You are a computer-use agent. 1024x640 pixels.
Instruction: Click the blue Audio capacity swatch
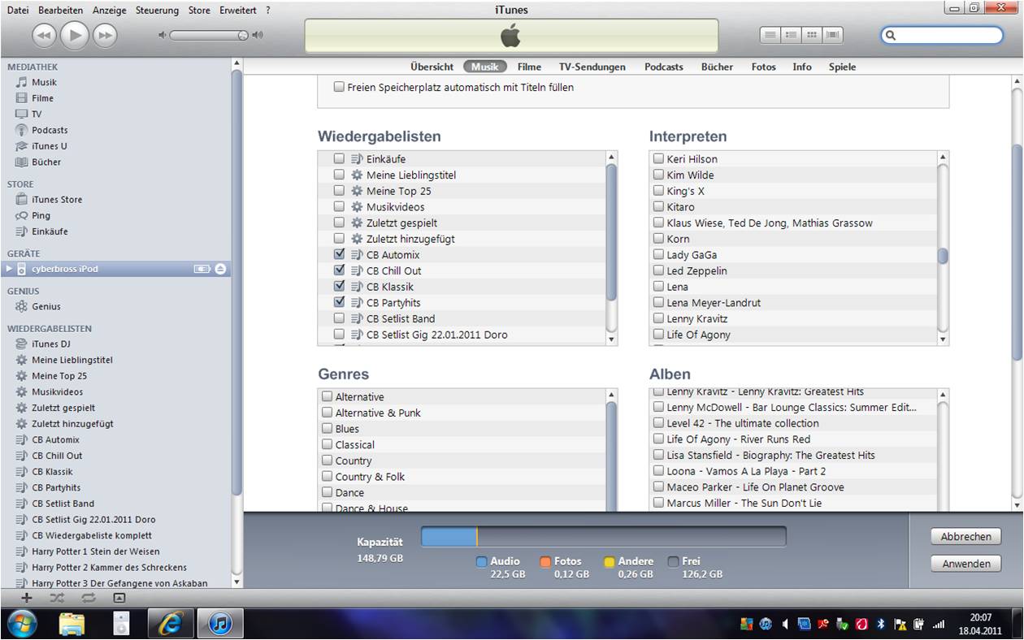481,561
